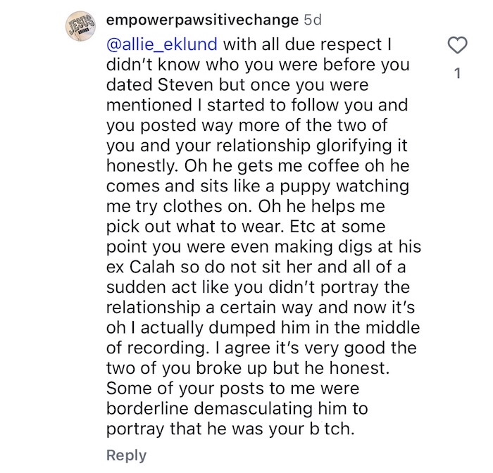Tap the round JESUS avatar image
This screenshot has height=473, width=493.
point(81,27)
